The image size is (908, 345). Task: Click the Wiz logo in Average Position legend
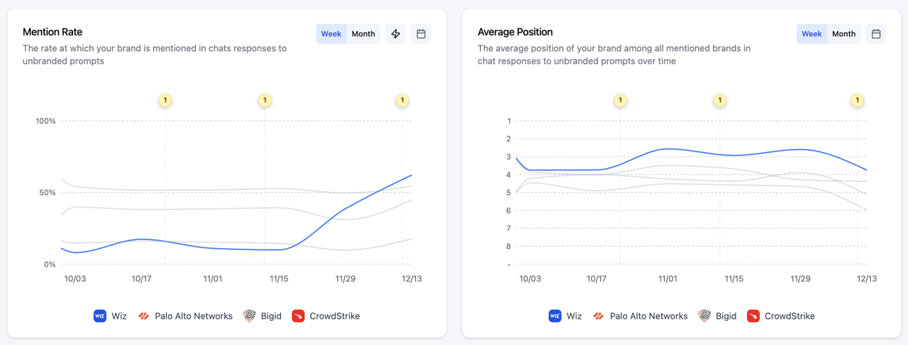click(555, 316)
